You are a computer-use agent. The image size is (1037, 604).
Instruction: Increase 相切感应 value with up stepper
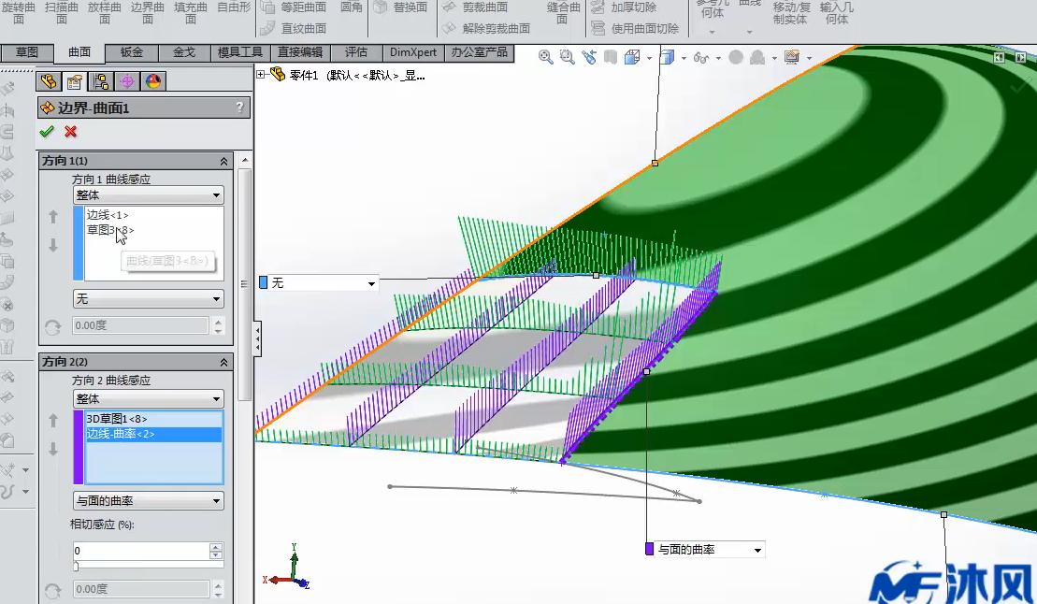[216, 547]
